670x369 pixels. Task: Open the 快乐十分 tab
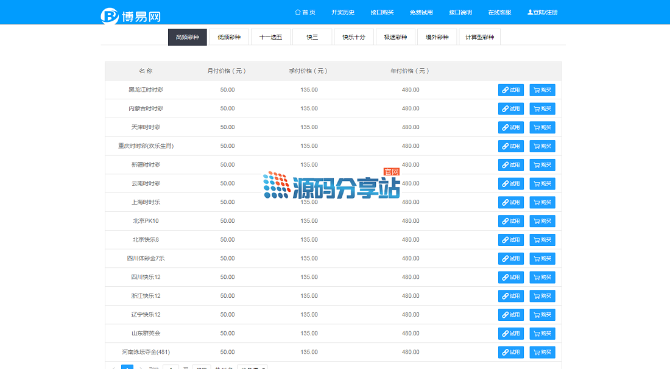pos(354,37)
